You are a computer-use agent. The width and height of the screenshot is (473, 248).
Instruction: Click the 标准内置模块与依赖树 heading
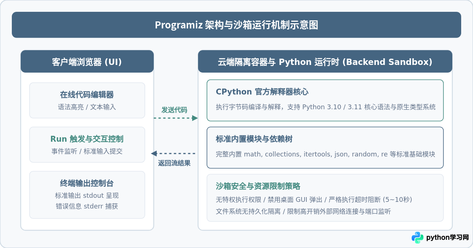click(x=254, y=139)
